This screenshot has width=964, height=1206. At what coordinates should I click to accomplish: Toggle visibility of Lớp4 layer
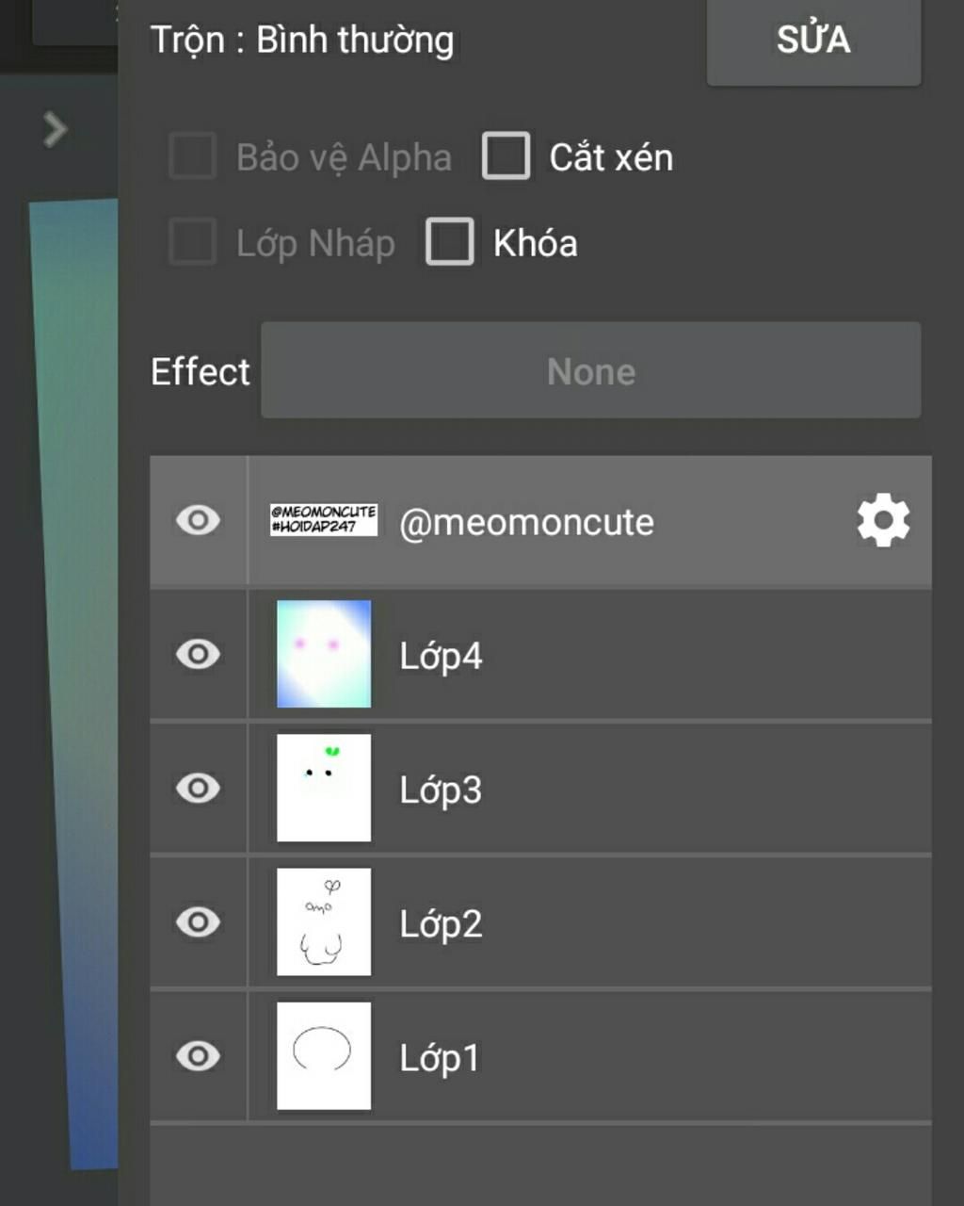pos(198,654)
